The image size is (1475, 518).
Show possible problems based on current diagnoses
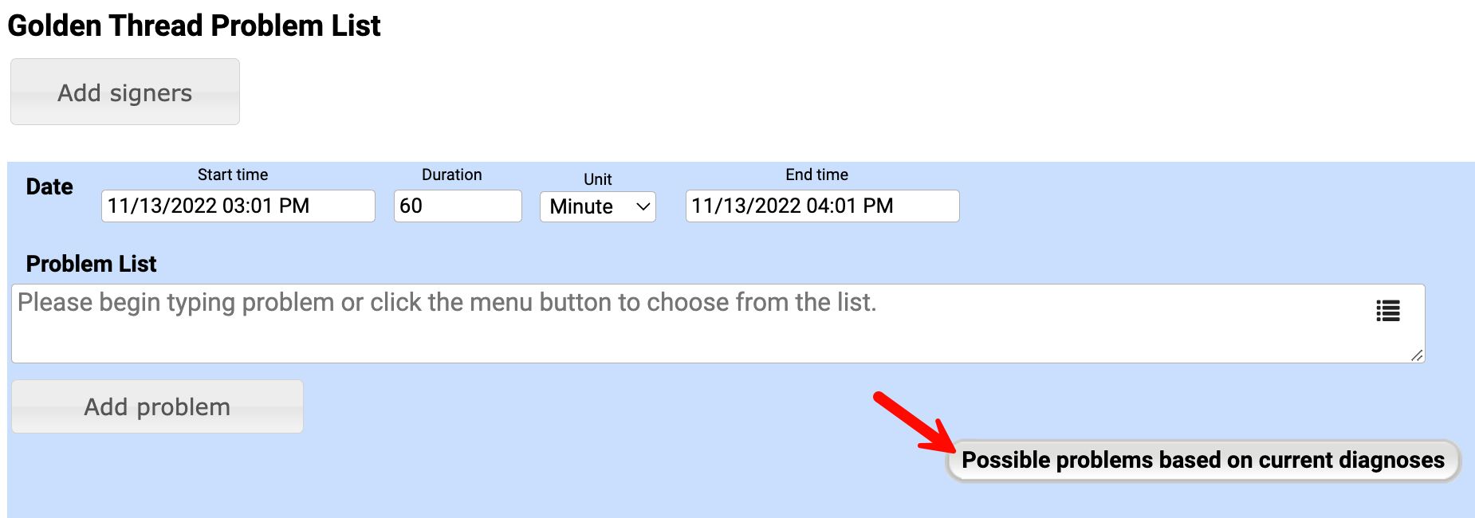click(1202, 460)
